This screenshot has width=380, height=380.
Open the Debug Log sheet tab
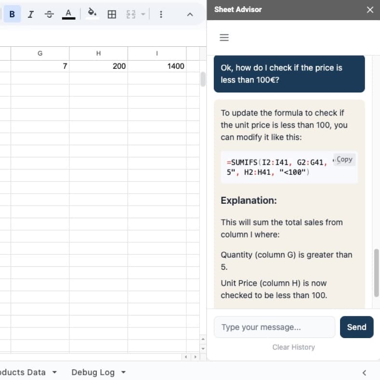point(93,372)
